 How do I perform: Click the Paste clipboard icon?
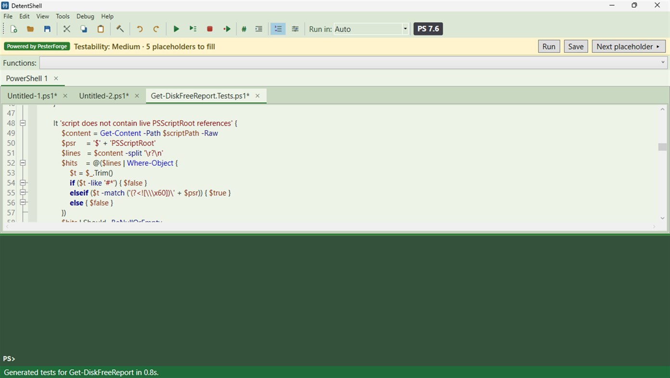101,29
